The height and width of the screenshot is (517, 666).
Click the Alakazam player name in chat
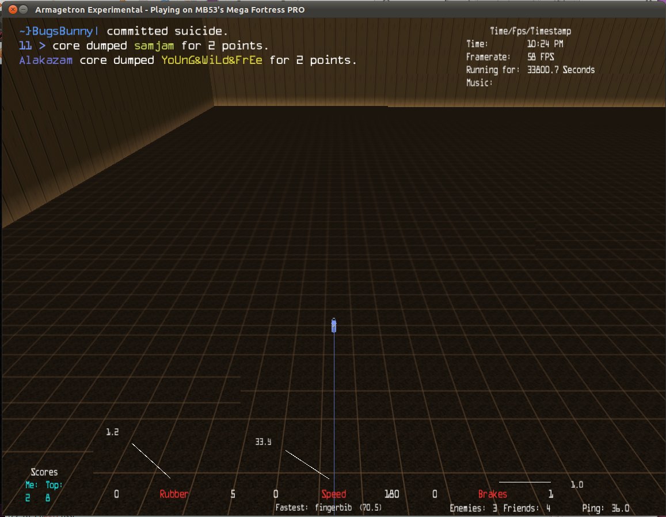46,60
